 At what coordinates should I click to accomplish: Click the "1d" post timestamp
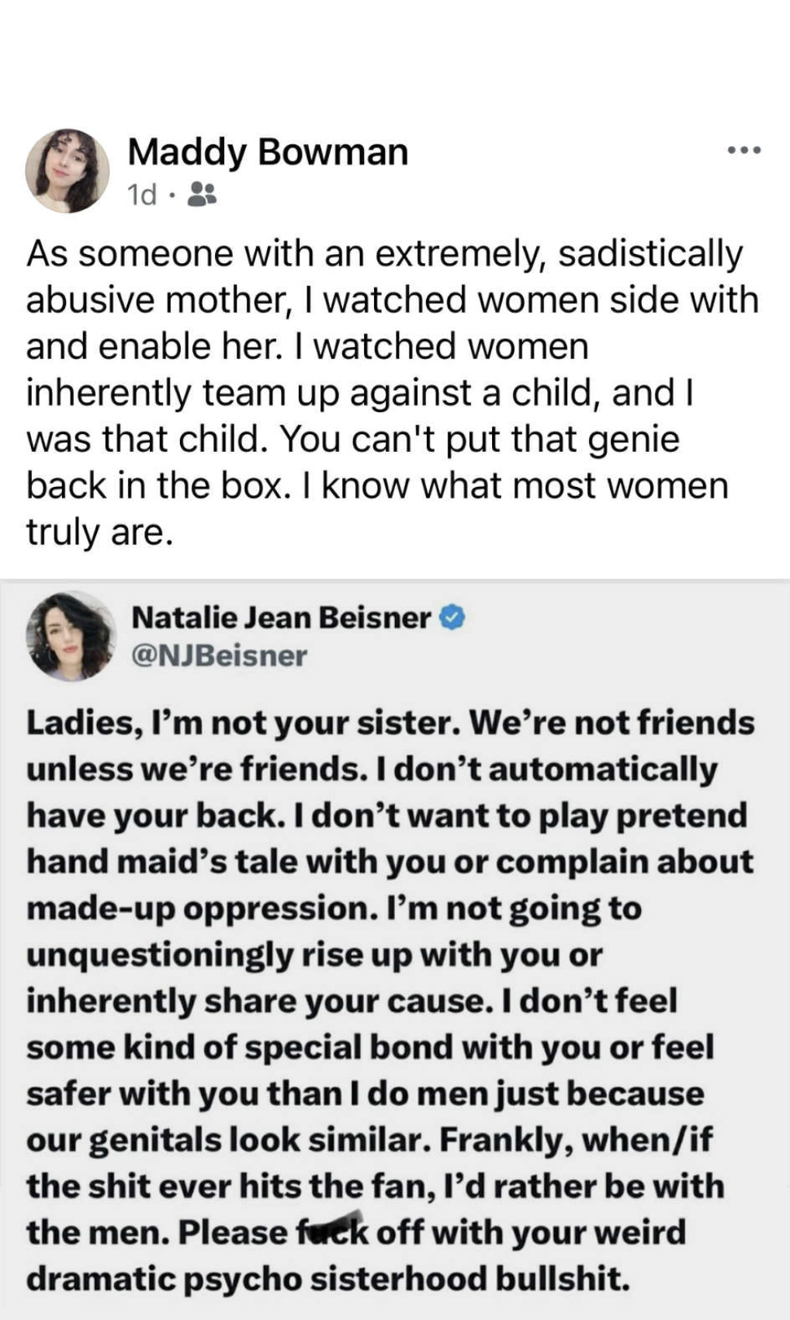point(141,194)
